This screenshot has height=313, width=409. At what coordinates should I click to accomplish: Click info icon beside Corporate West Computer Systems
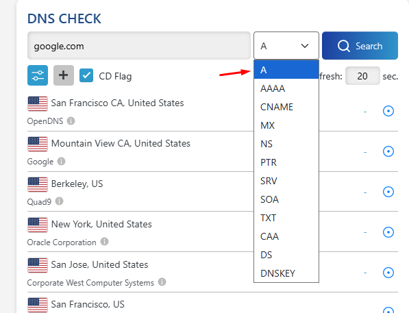162,282
